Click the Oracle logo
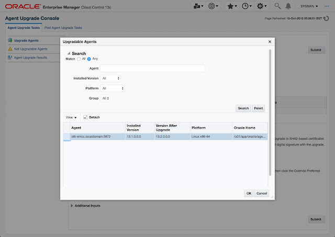Image resolution: width=335 pixels, height=237 pixels. 23,7
